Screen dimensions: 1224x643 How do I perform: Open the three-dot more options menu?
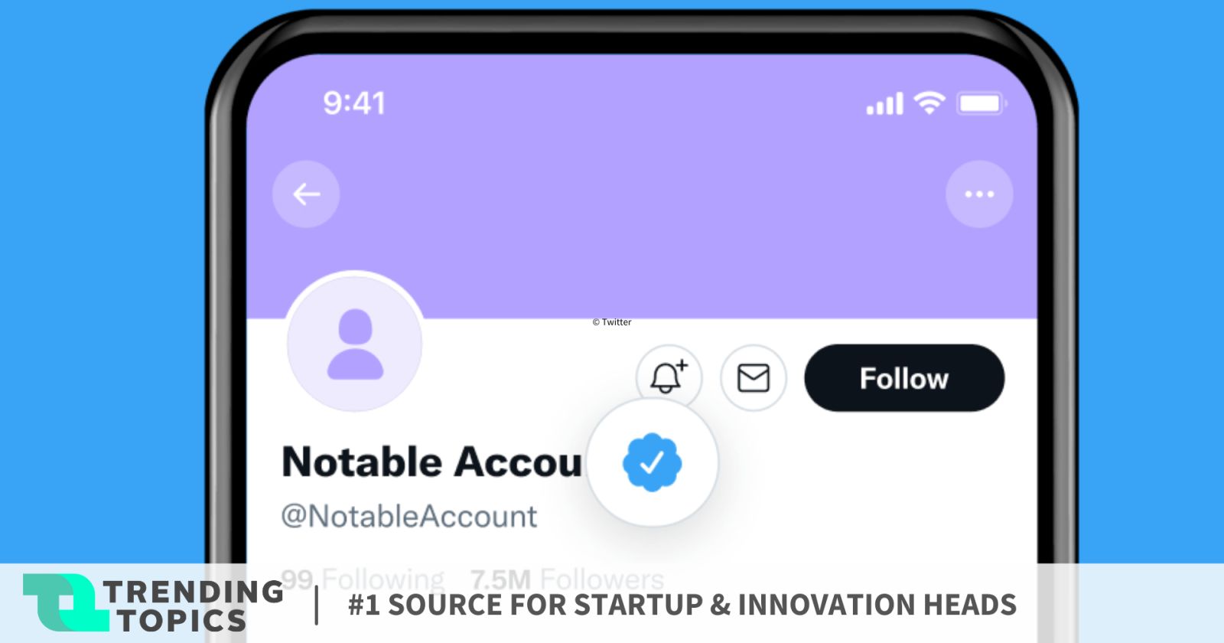tap(979, 194)
